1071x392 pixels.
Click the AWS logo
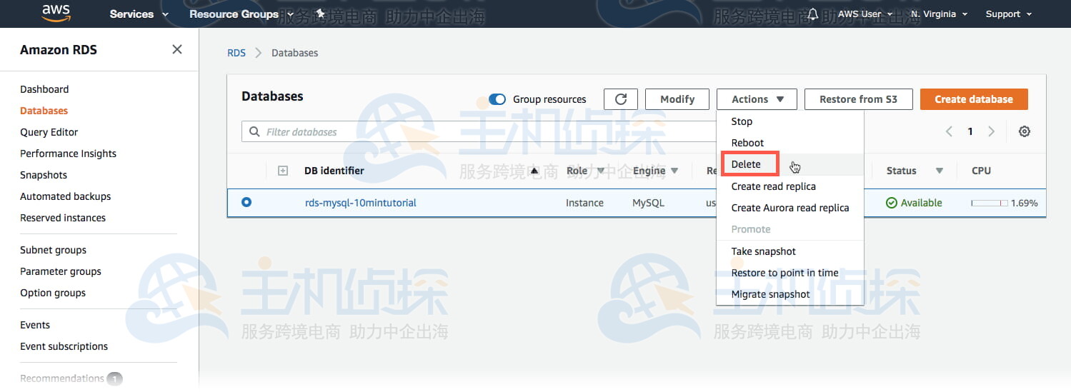point(55,13)
